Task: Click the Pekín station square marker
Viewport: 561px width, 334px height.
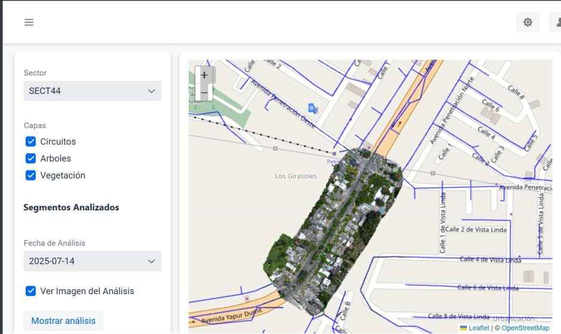Action: click(x=334, y=153)
